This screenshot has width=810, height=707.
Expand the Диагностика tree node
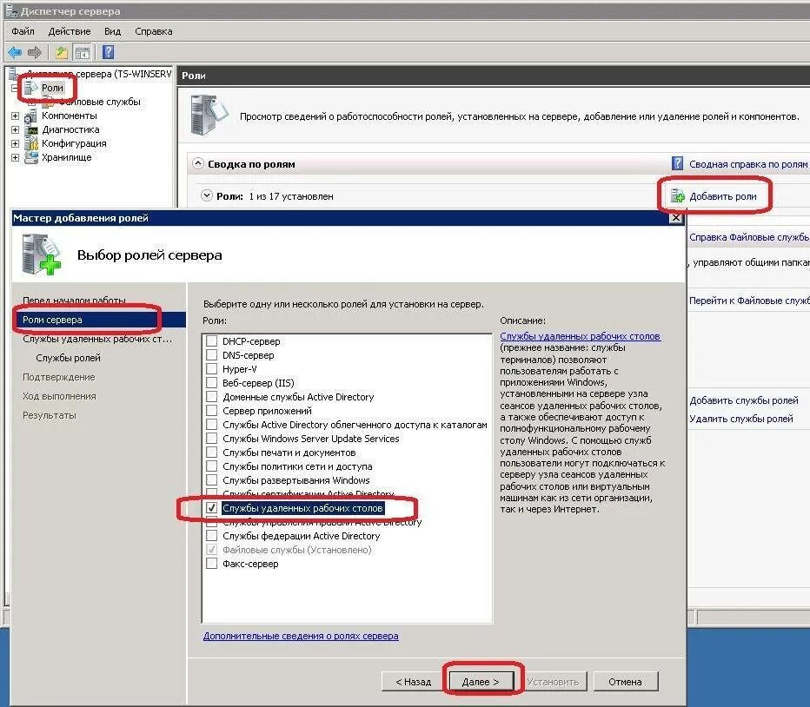15,129
